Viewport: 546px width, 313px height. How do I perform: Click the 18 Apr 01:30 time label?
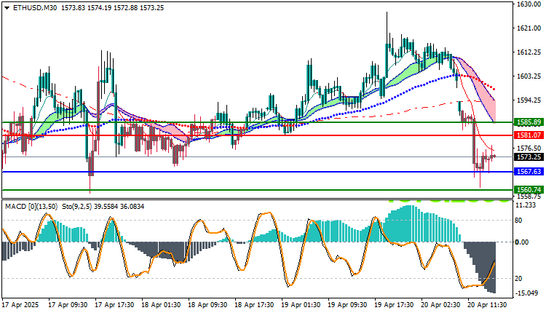(161, 305)
